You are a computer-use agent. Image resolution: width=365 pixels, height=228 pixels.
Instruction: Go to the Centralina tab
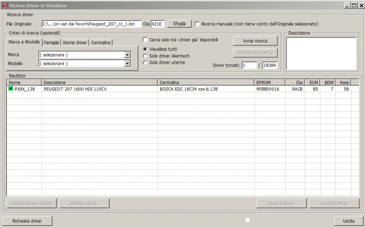click(101, 43)
